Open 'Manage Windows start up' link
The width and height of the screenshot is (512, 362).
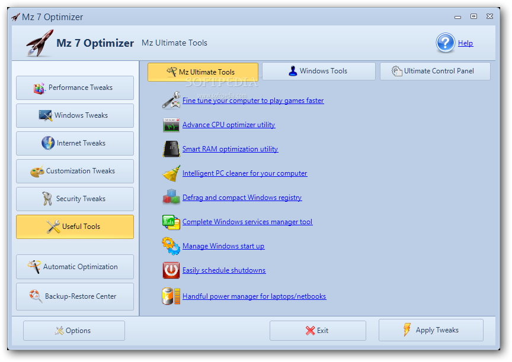[x=223, y=246]
